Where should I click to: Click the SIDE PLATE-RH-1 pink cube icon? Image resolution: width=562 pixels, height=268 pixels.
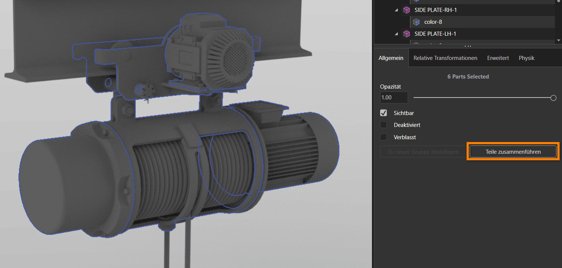(407, 10)
